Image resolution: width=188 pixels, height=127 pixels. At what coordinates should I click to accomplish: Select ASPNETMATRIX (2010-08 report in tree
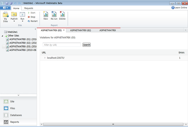click(21, 50)
